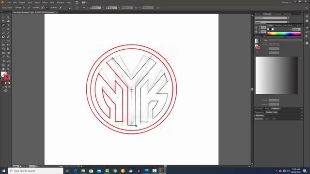Open the File menu
Image resolution: width=310 pixels, height=174 pixels.
9,2
